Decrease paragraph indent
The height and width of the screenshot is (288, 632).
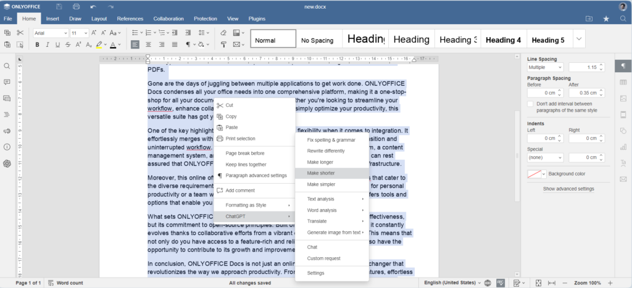coord(175,33)
